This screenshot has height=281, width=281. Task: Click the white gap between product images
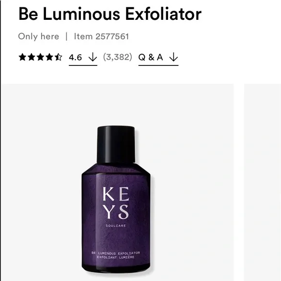tap(239, 183)
